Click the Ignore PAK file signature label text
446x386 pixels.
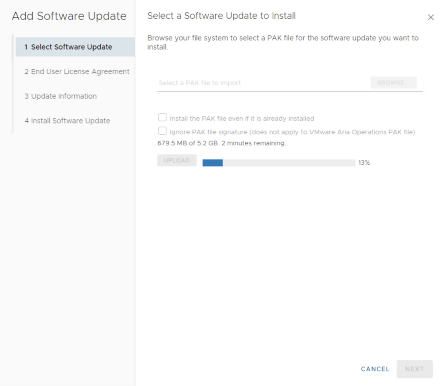click(292, 132)
